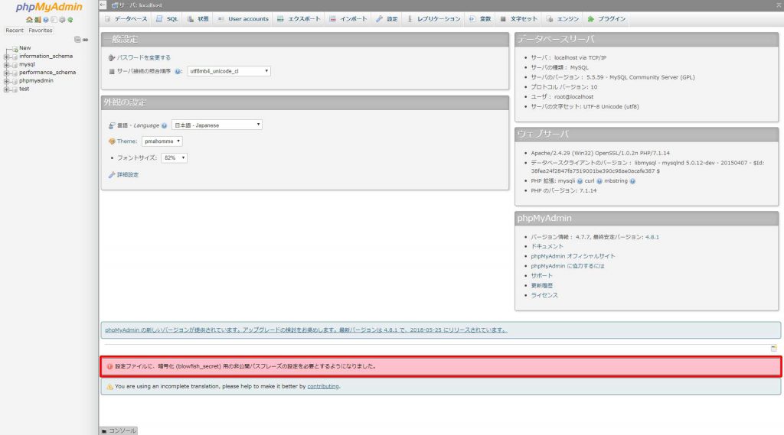The image size is (784, 435).
Task: Click the phpMyAdmin logo
Action: coord(49,7)
